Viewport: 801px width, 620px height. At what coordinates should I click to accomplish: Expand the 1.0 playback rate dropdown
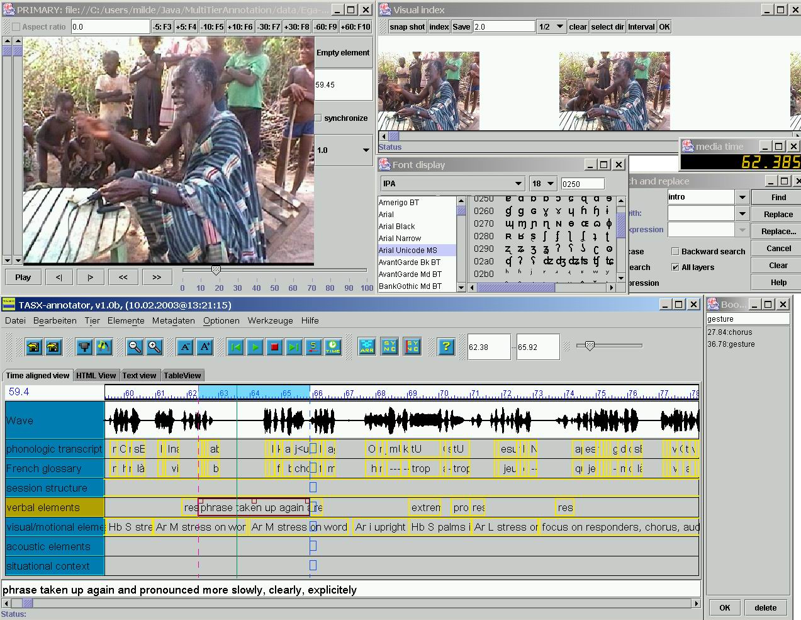[x=366, y=150]
